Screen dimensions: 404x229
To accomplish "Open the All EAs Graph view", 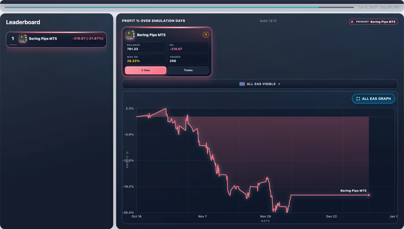I will 373,99.
